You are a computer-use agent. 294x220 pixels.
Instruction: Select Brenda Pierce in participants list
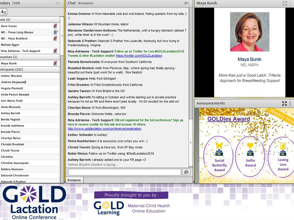[30, 132]
